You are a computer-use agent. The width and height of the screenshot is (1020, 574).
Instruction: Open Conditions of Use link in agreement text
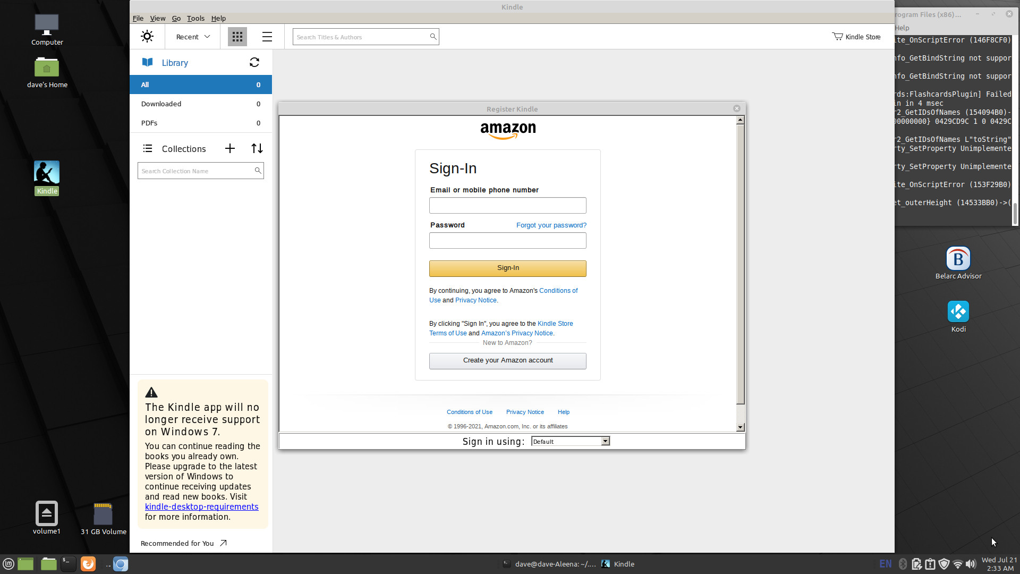pyautogui.click(x=558, y=291)
